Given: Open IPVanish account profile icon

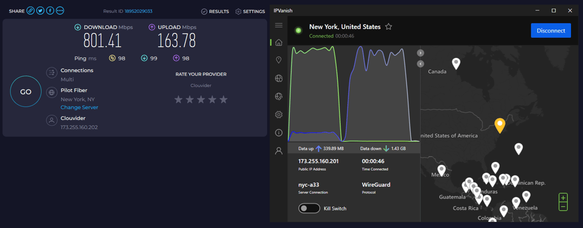Looking at the screenshot, I should coord(278,151).
